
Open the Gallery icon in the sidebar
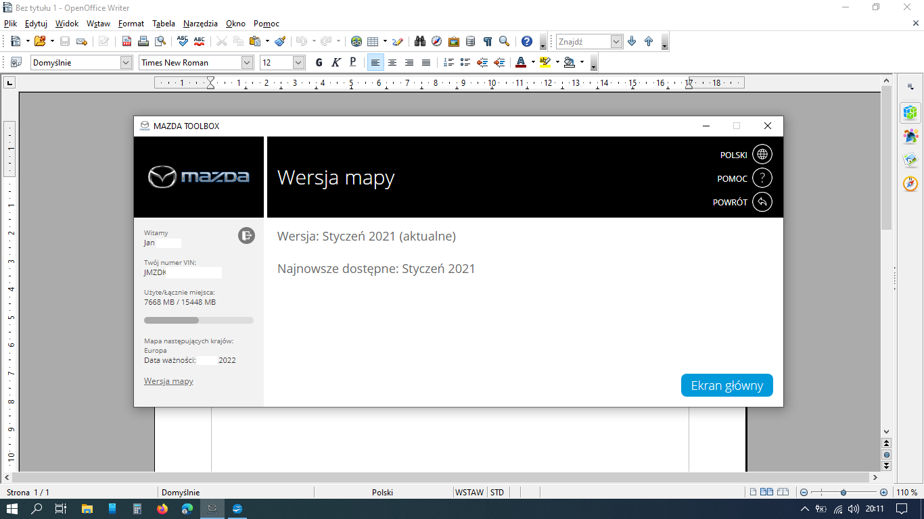pos(910,160)
